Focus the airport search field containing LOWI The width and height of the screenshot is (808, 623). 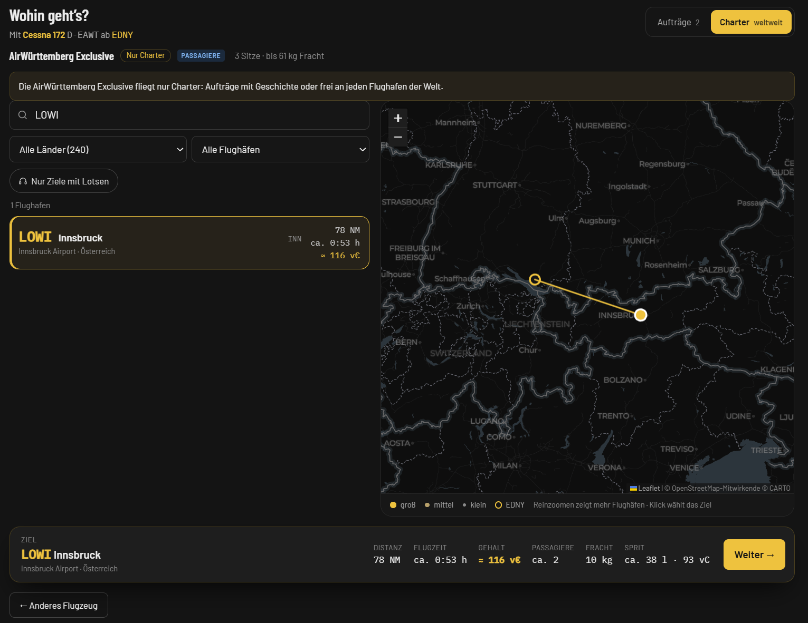[189, 115]
